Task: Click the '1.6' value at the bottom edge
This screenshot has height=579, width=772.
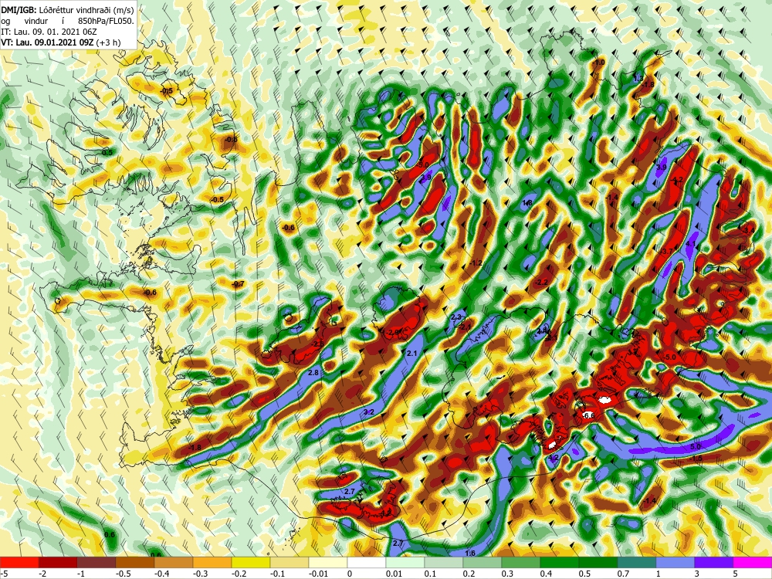Action: (470, 554)
